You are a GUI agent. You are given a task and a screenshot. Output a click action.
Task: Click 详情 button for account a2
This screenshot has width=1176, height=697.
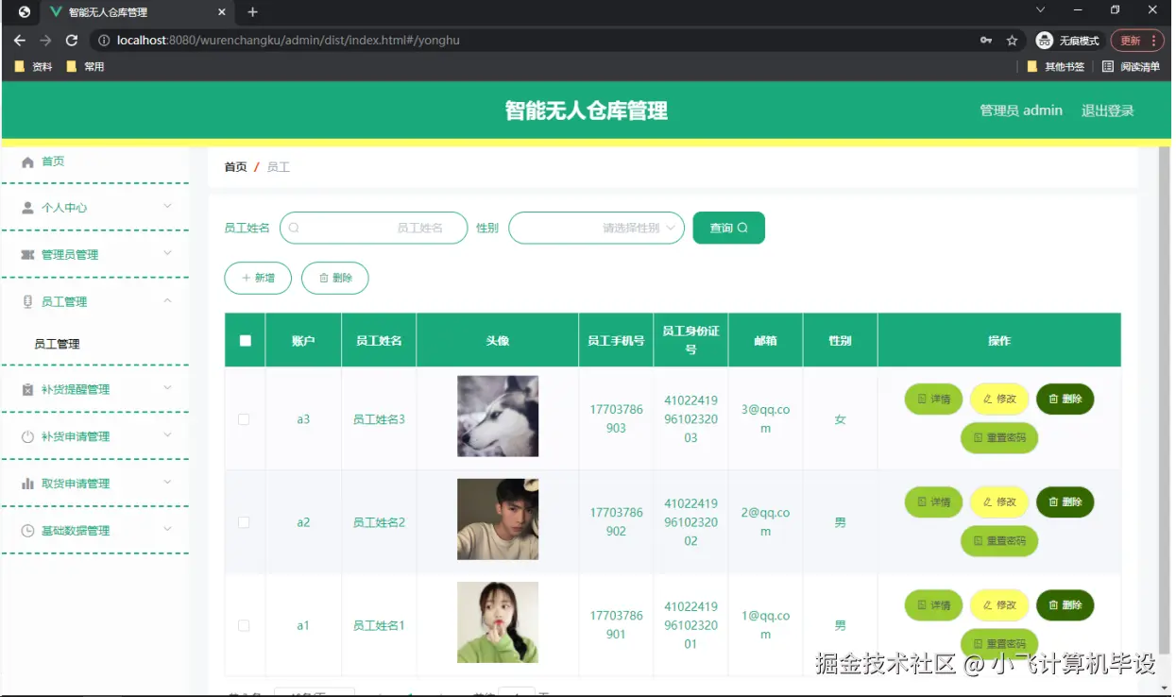click(933, 502)
